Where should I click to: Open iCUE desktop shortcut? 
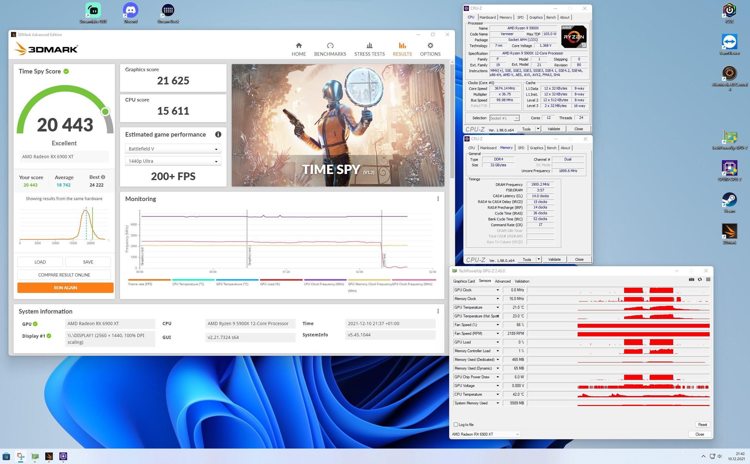coord(729,13)
